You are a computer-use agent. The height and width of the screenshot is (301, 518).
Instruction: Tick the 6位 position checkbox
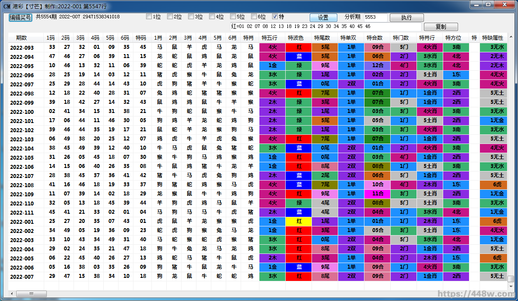pyautogui.click(x=254, y=17)
